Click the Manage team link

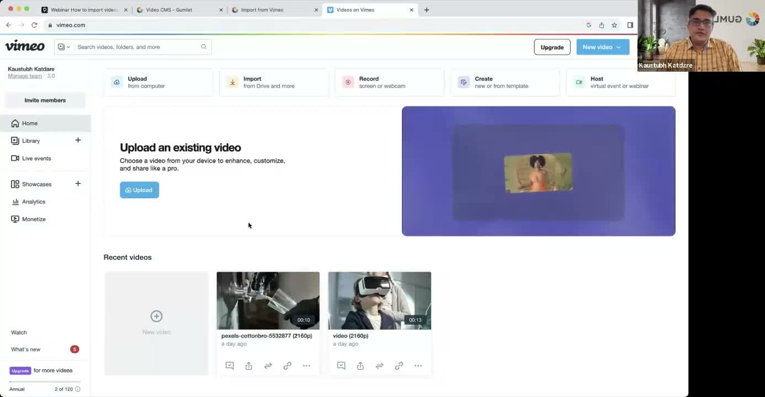pyautogui.click(x=25, y=76)
